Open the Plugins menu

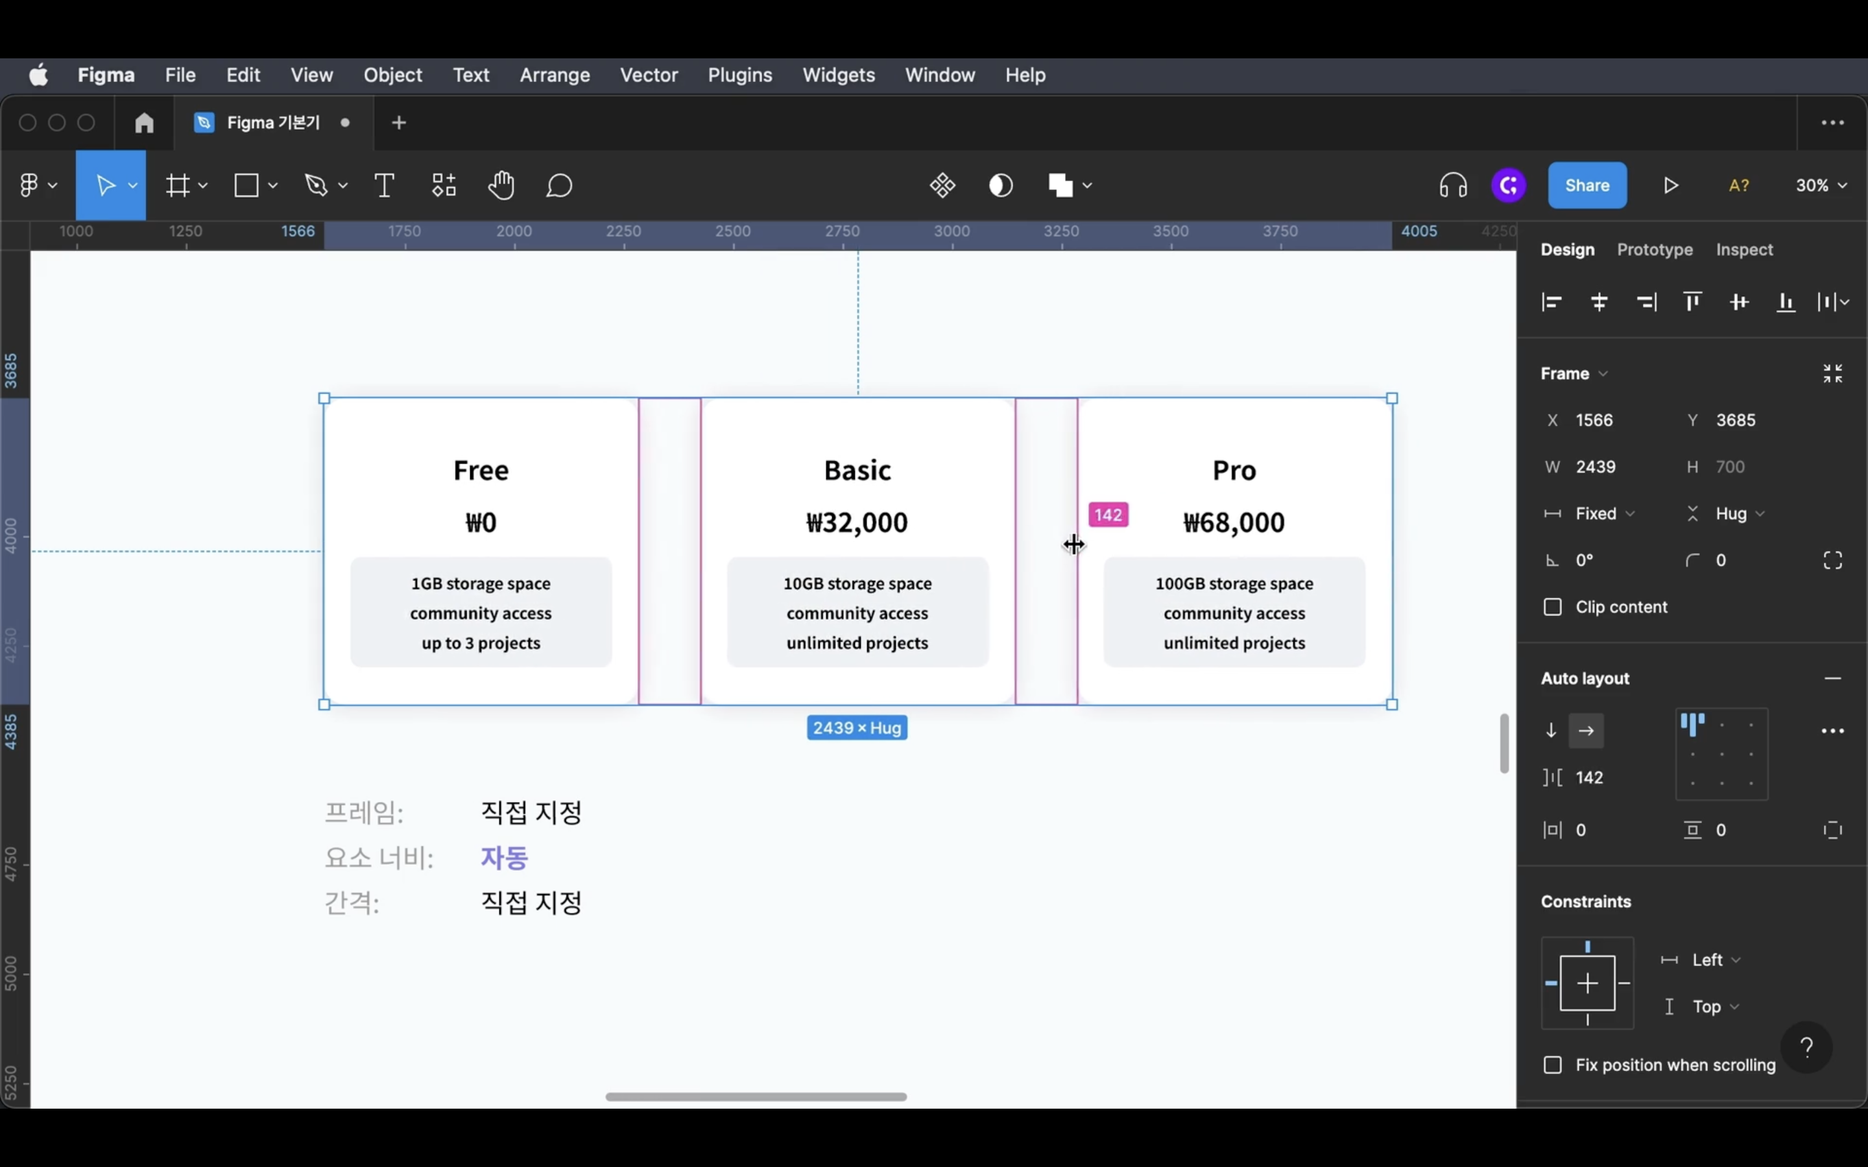[739, 75]
